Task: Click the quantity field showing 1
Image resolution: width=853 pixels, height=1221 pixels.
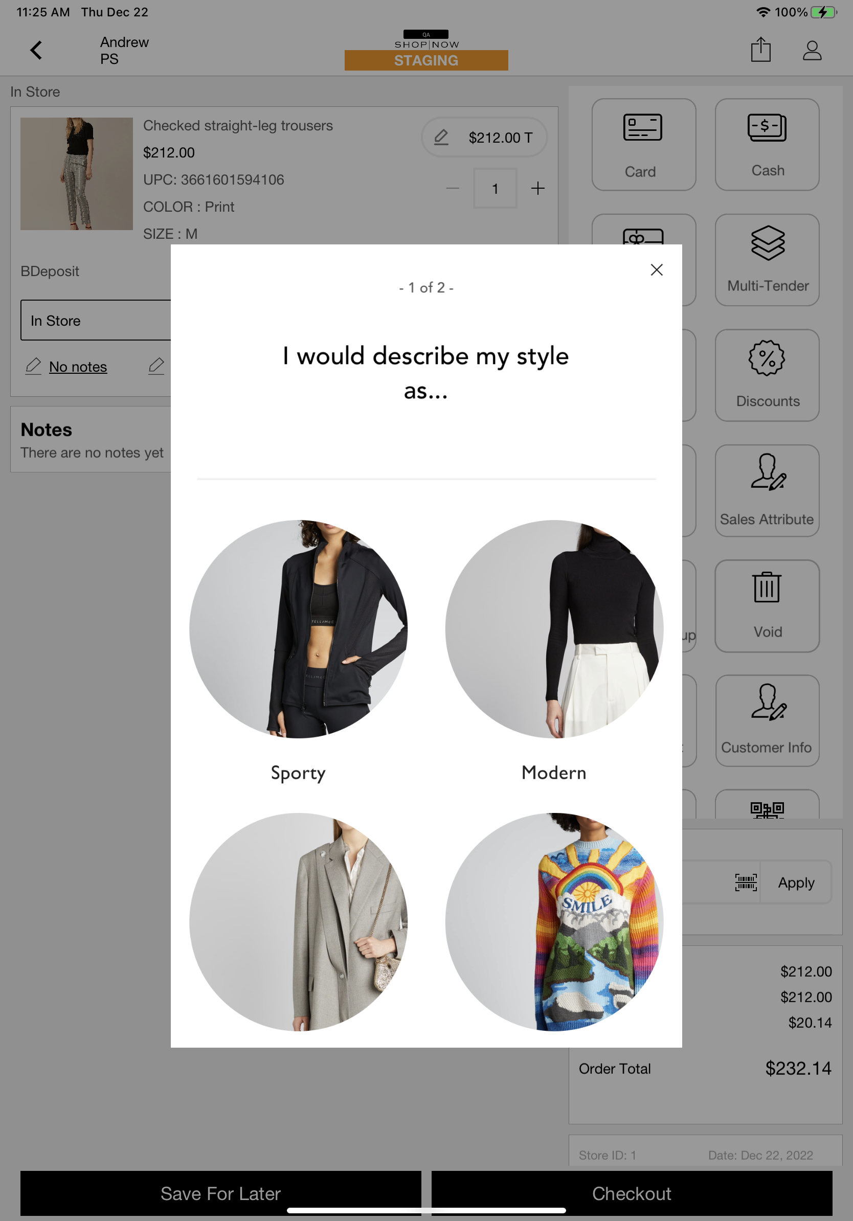Action: [x=495, y=188]
